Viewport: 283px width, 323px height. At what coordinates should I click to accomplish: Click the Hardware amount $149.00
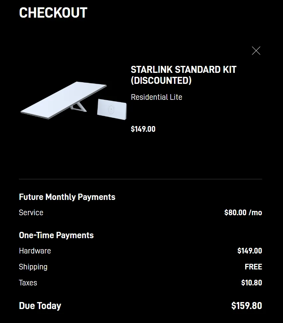point(250,251)
